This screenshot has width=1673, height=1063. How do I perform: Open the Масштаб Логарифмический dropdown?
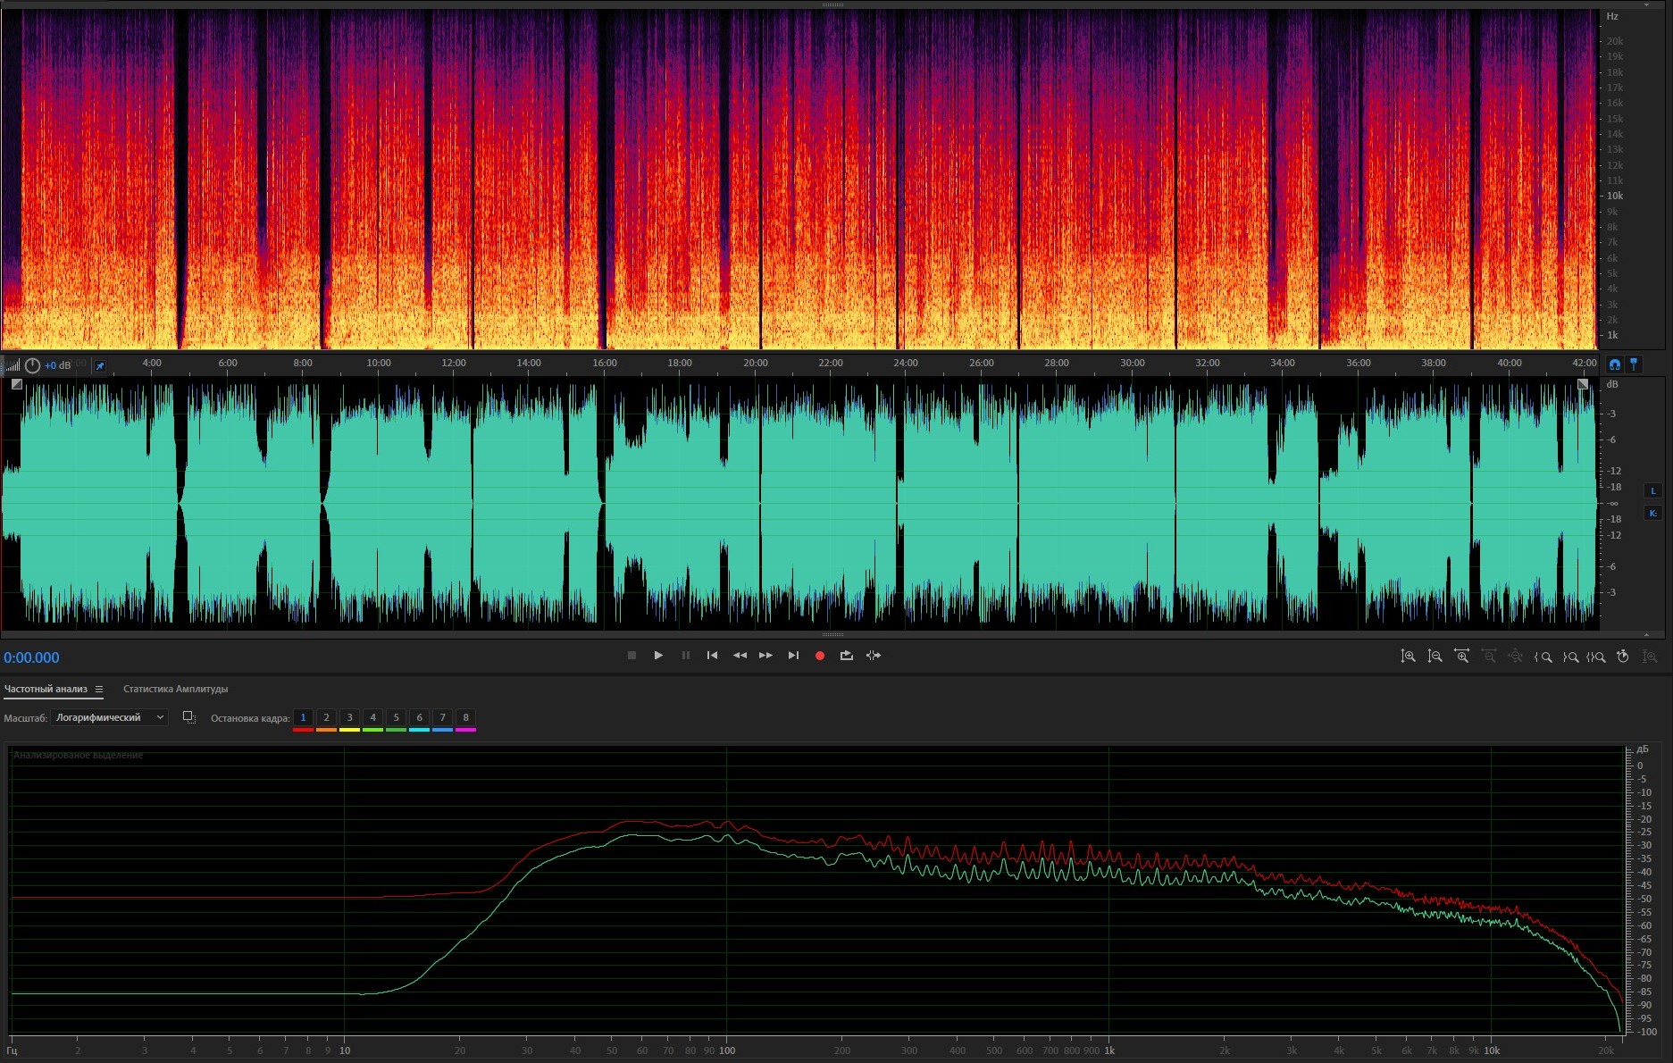(109, 717)
